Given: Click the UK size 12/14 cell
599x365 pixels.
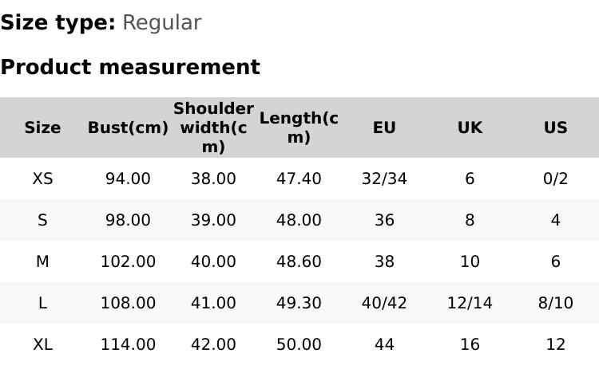Looking at the screenshot, I should pos(470,303).
